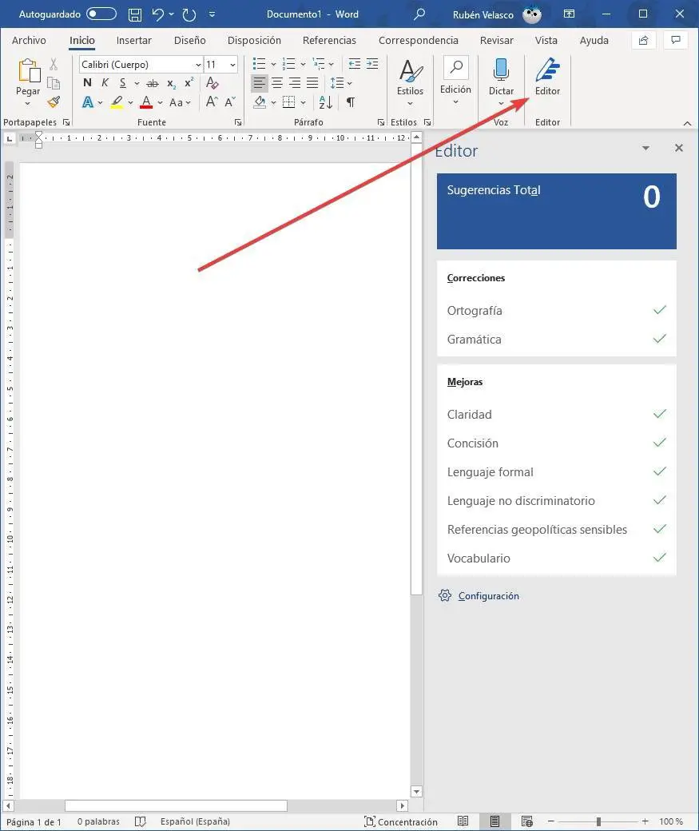
Task: Open the change case Aa dropdown
Action: pos(180,103)
